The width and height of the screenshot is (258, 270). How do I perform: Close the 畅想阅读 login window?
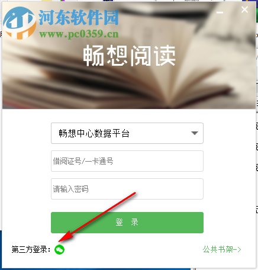coord(244,9)
